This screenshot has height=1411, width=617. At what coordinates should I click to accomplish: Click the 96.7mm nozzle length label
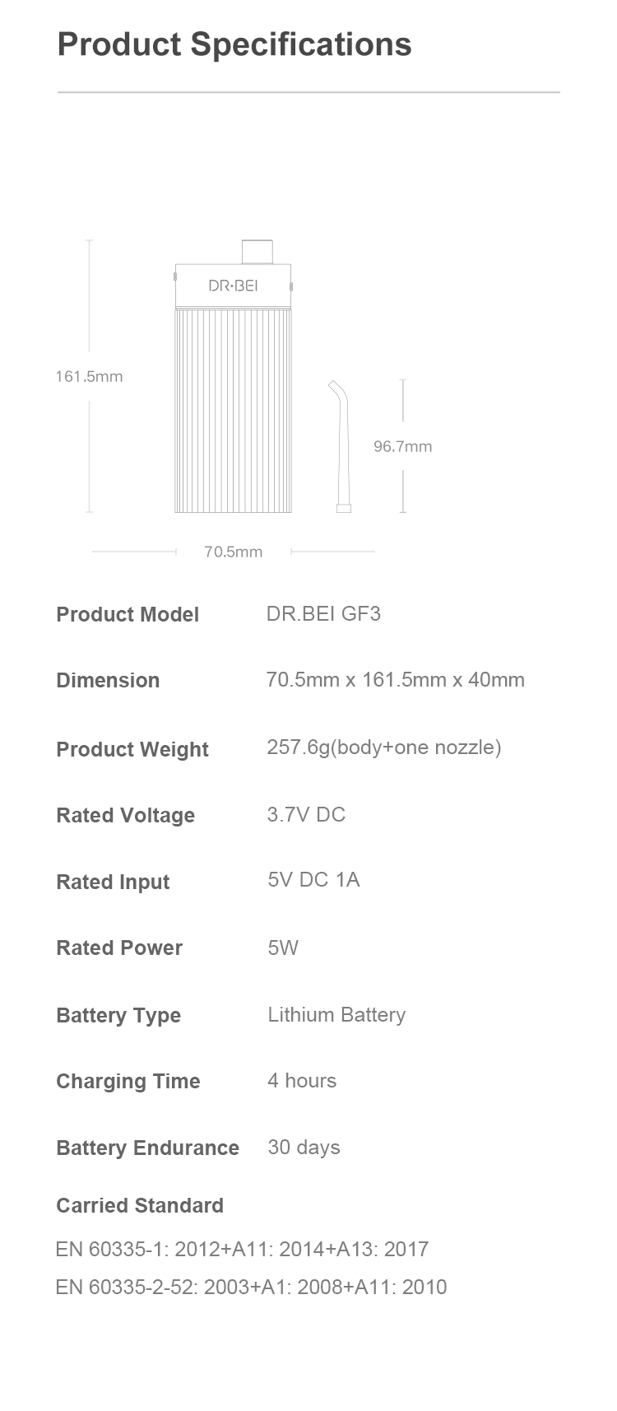[402, 446]
